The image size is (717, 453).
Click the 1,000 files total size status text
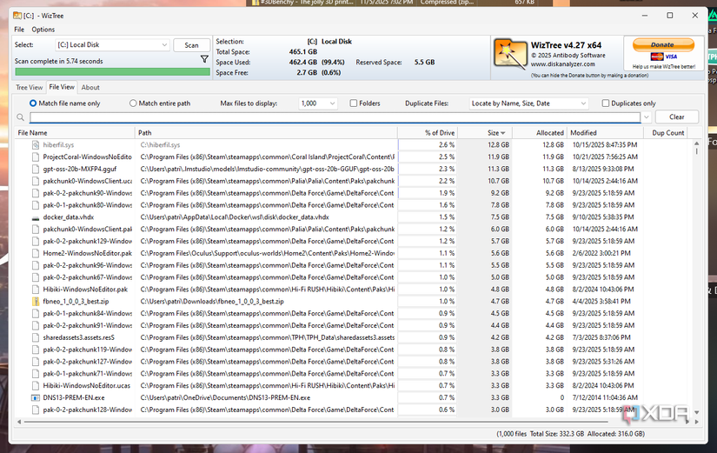tap(571, 434)
